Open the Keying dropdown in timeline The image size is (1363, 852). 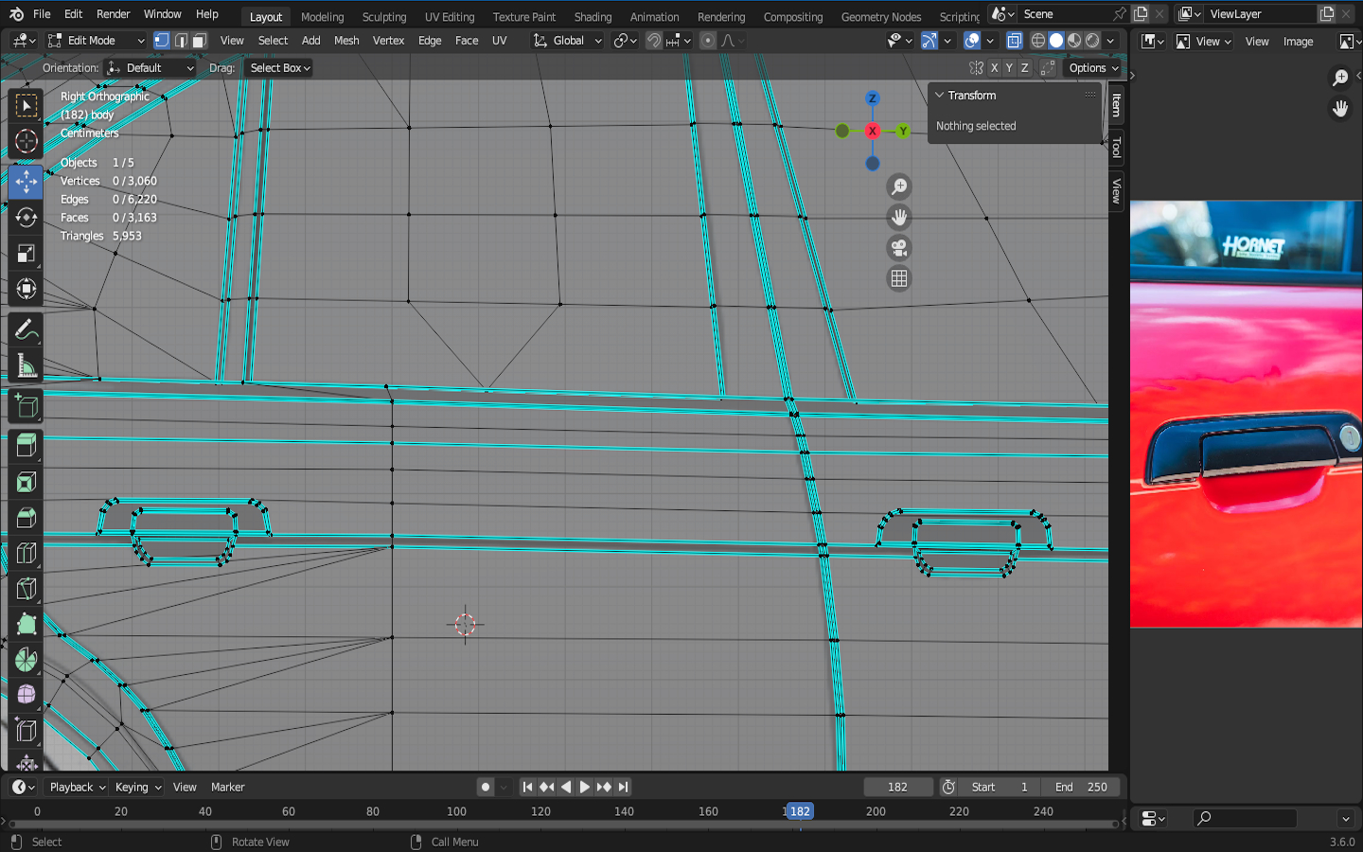click(138, 787)
